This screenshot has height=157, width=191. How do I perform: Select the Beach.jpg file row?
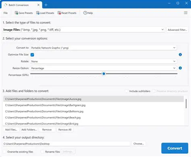(x=93, y=118)
